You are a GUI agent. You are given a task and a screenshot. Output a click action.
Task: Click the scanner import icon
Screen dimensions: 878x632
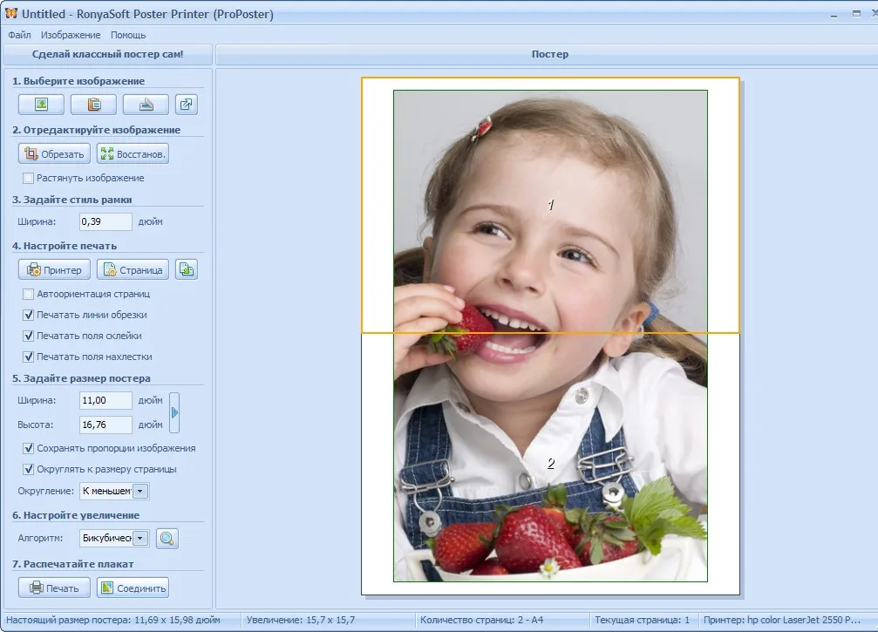[146, 105]
